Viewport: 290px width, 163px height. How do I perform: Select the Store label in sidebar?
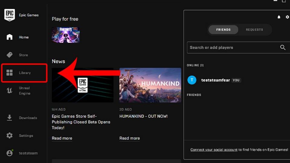tap(24, 55)
